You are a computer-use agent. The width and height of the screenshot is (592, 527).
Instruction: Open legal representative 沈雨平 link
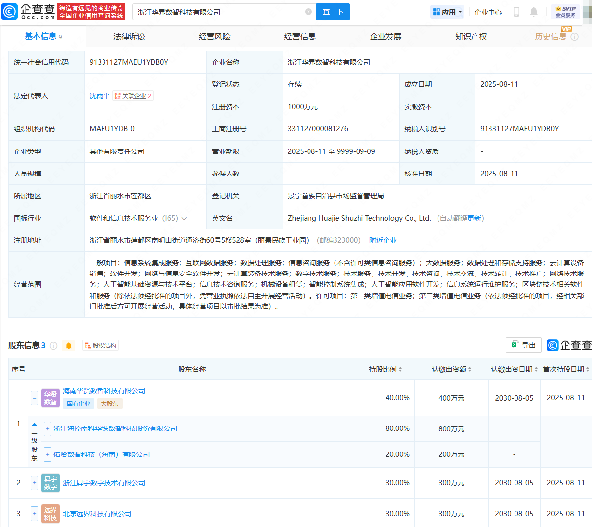(100, 96)
